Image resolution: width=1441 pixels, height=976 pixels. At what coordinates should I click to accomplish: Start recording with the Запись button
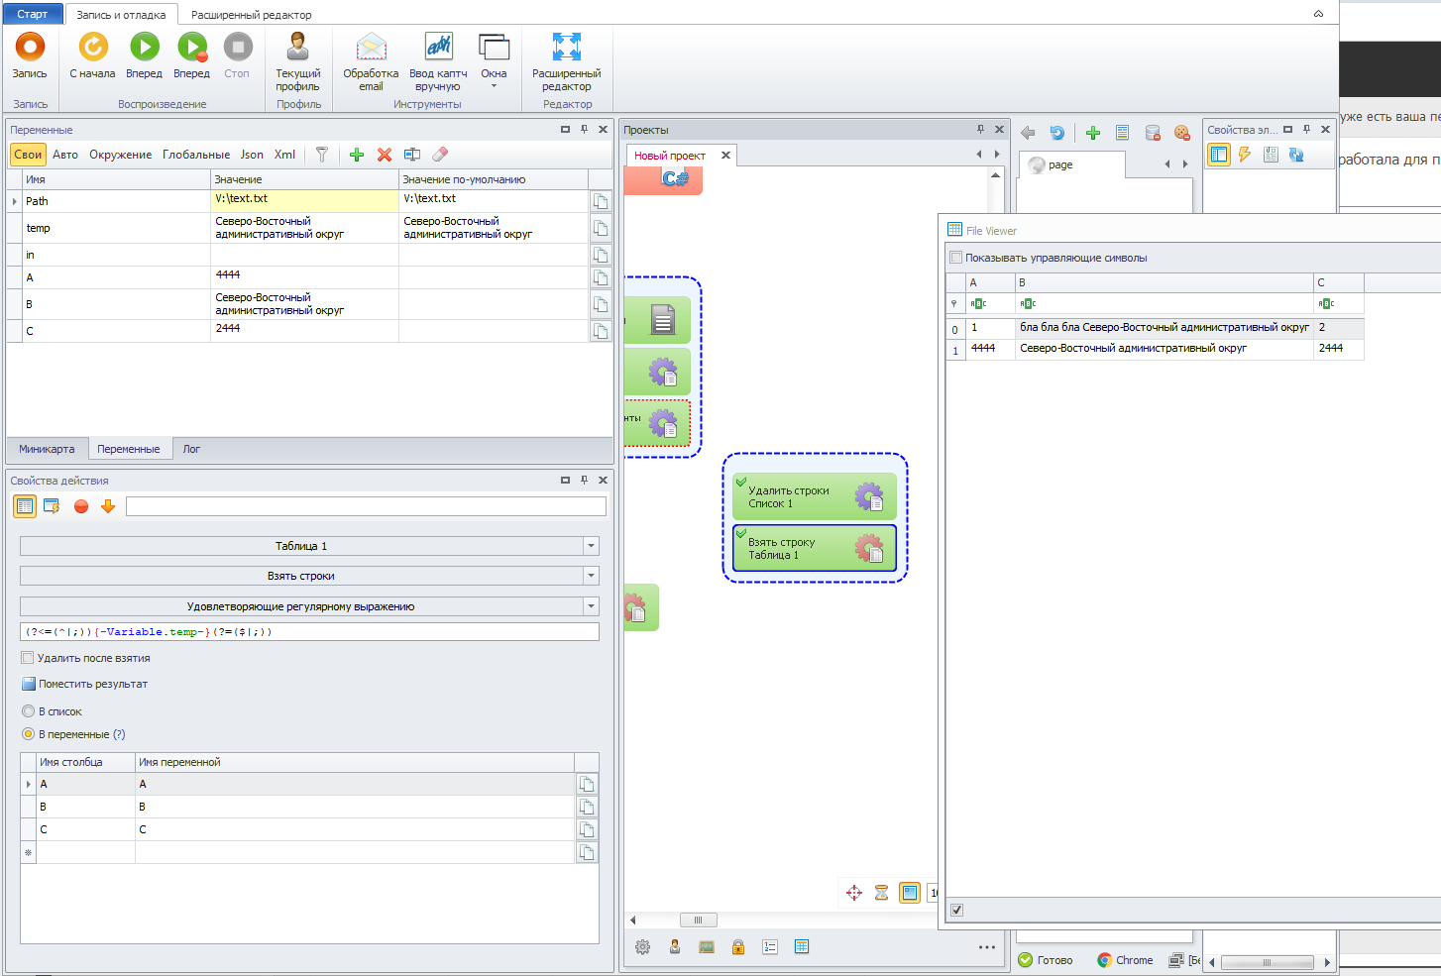click(30, 55)
